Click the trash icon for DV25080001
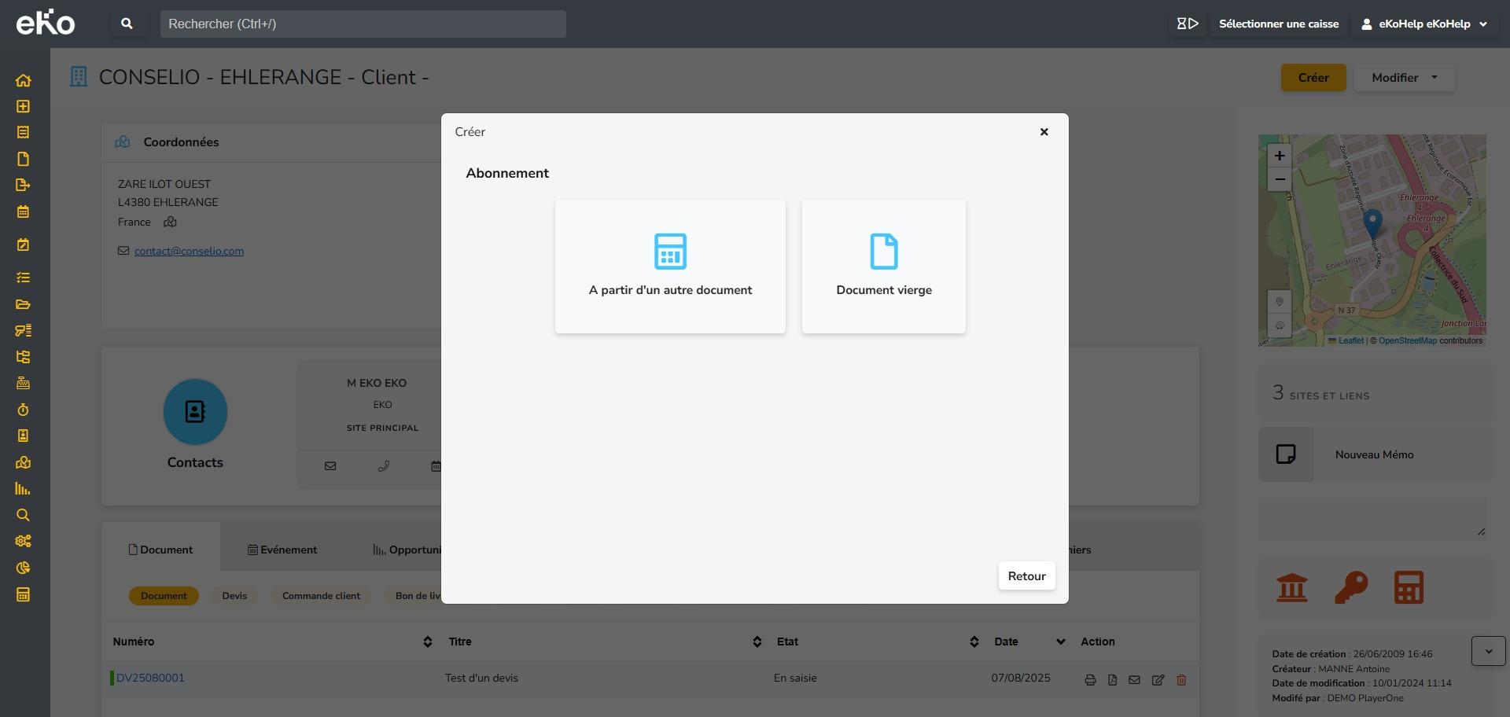This screenshot has width=1510, height=717. pyautogui.click(x=1180, y=680)
